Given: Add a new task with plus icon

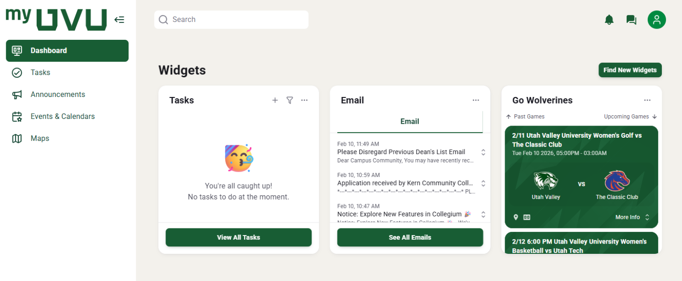Looking at the screenshot, I should pos(275,100).
